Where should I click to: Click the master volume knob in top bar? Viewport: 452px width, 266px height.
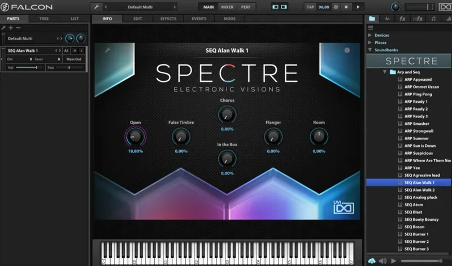pyautogui.click(x=395, y=7)
